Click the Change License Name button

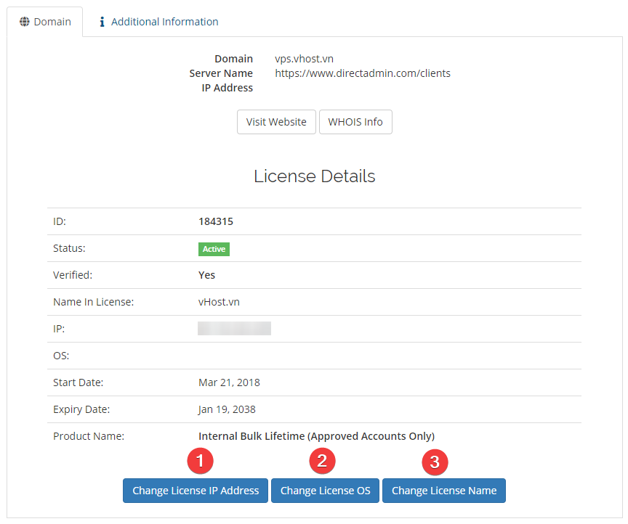[x=444, y=491]
